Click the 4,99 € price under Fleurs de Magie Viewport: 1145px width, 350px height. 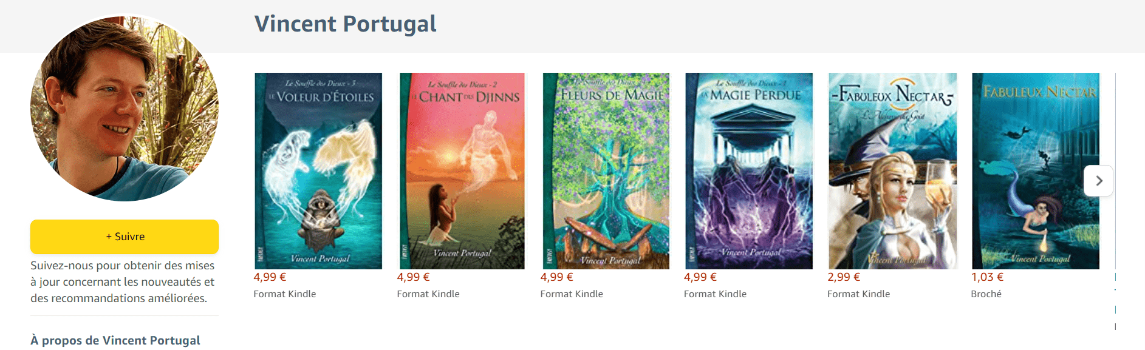(x=556, y=277)
